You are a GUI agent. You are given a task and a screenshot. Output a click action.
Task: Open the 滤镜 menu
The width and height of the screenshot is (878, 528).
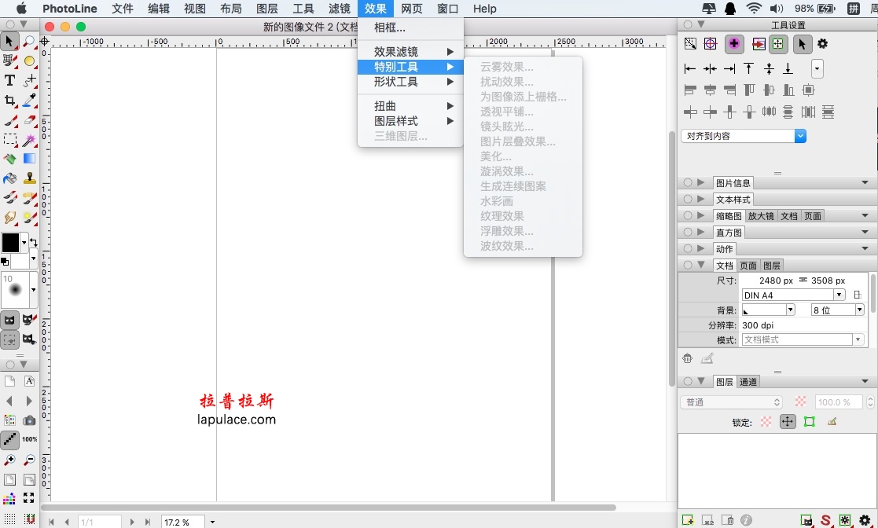(340, 9)
